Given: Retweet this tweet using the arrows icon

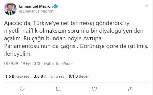Looking at the screenshot, I should coord(58,89).
